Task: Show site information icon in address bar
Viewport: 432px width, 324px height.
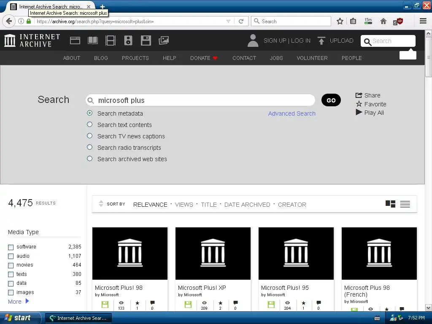Action: [x=21, y=21]
